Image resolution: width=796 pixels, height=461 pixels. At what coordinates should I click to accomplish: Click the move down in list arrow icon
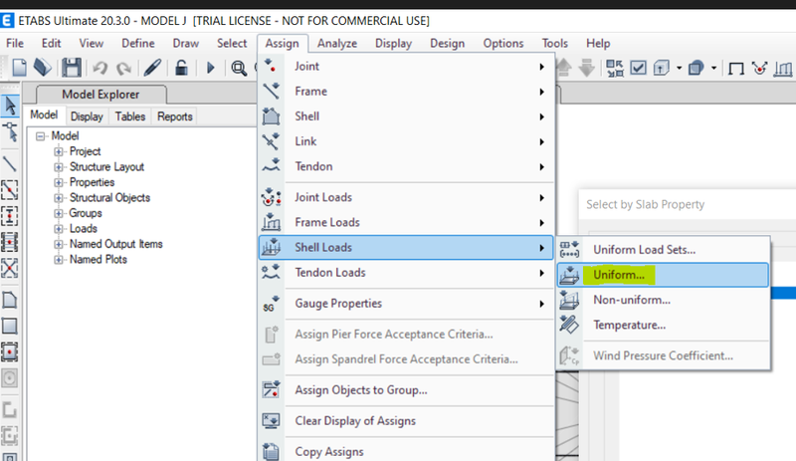click(586, 68)
